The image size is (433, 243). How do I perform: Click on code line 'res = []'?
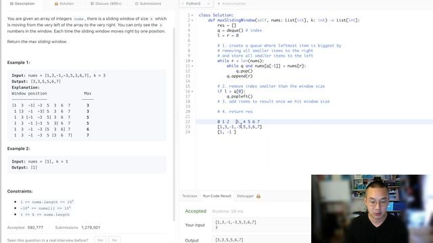point(227,26)
